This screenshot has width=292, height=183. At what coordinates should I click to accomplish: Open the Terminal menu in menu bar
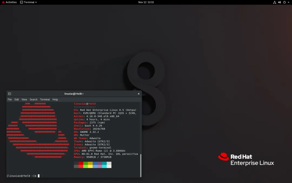[45, 99]
